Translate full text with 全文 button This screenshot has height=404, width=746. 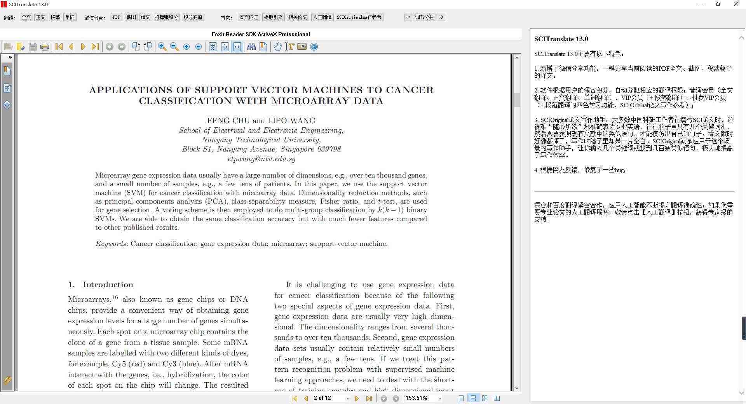tap(26, 17)
